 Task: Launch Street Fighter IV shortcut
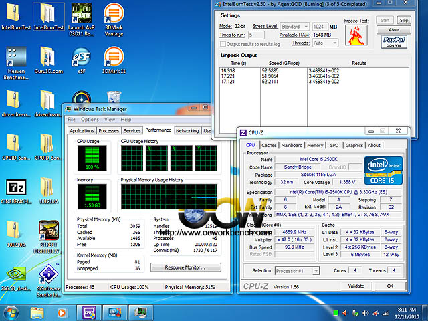(49, 237)
